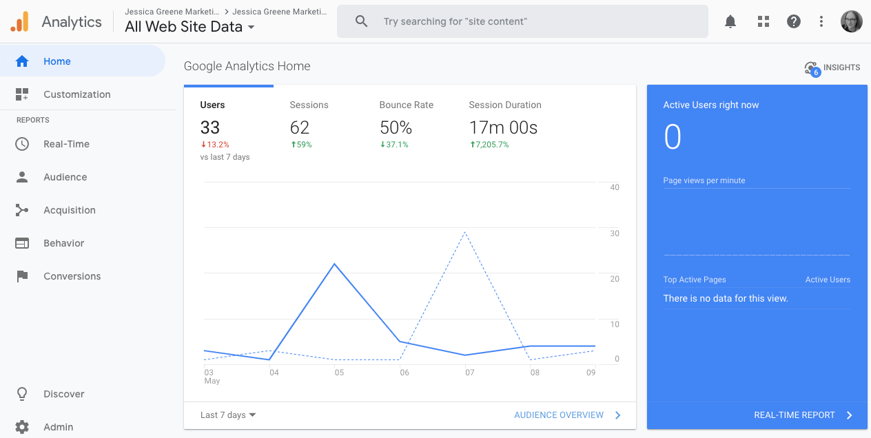This screenshot has height=438, width=871.
Task: Click the Page views per minute label
Action: [704, 180]
